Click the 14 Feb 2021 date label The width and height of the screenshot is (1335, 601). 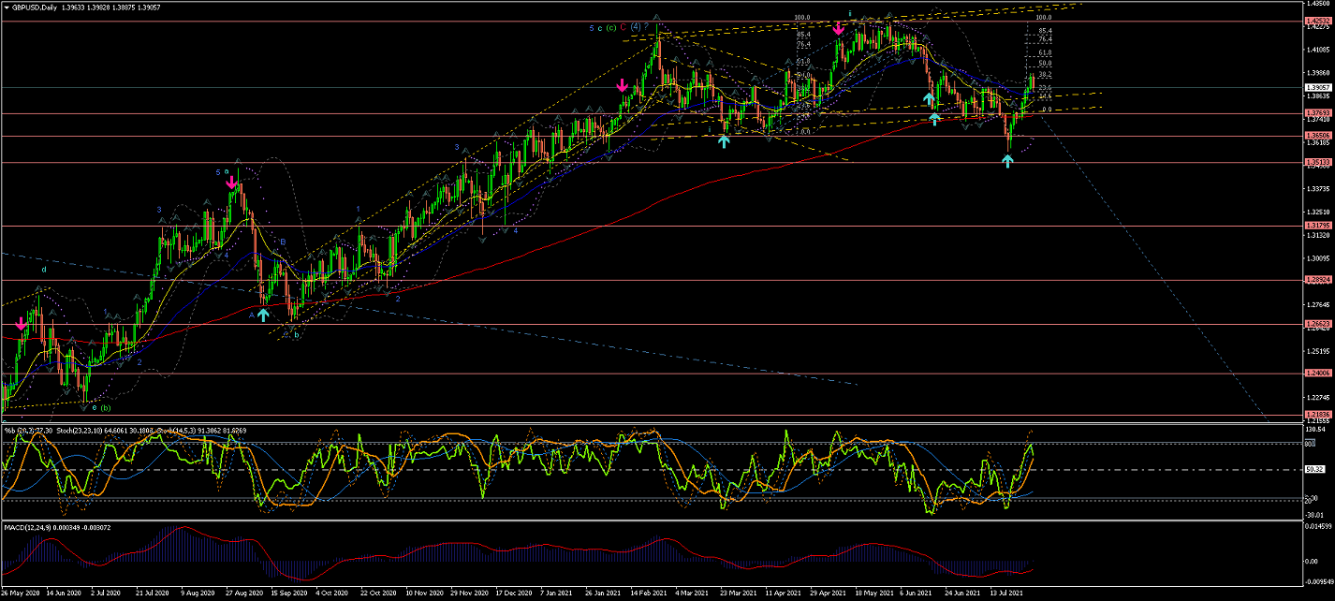[x=649, y=594]
